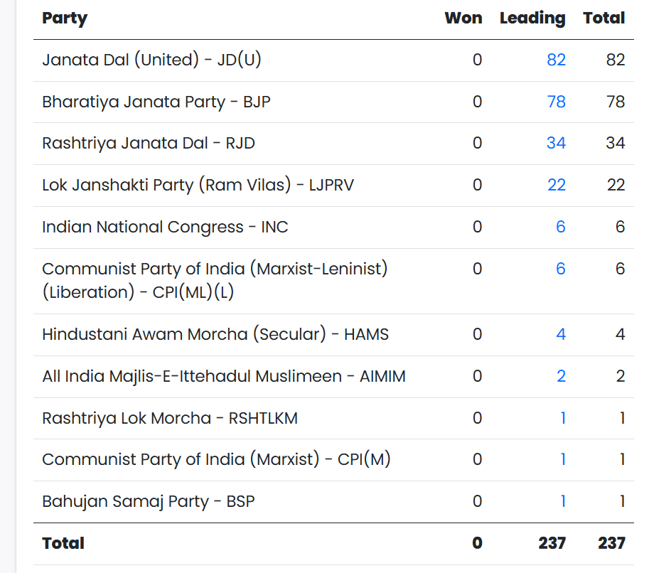
Task: Click the Won column header
Action: [x=463, y=18]
